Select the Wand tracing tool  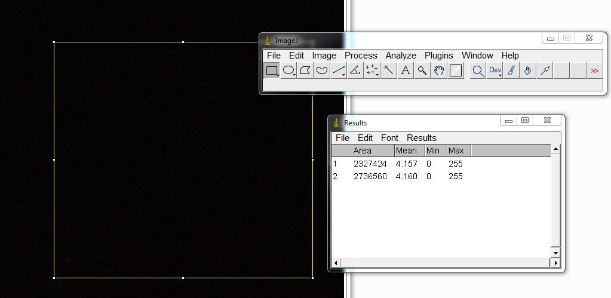(388, 70)
